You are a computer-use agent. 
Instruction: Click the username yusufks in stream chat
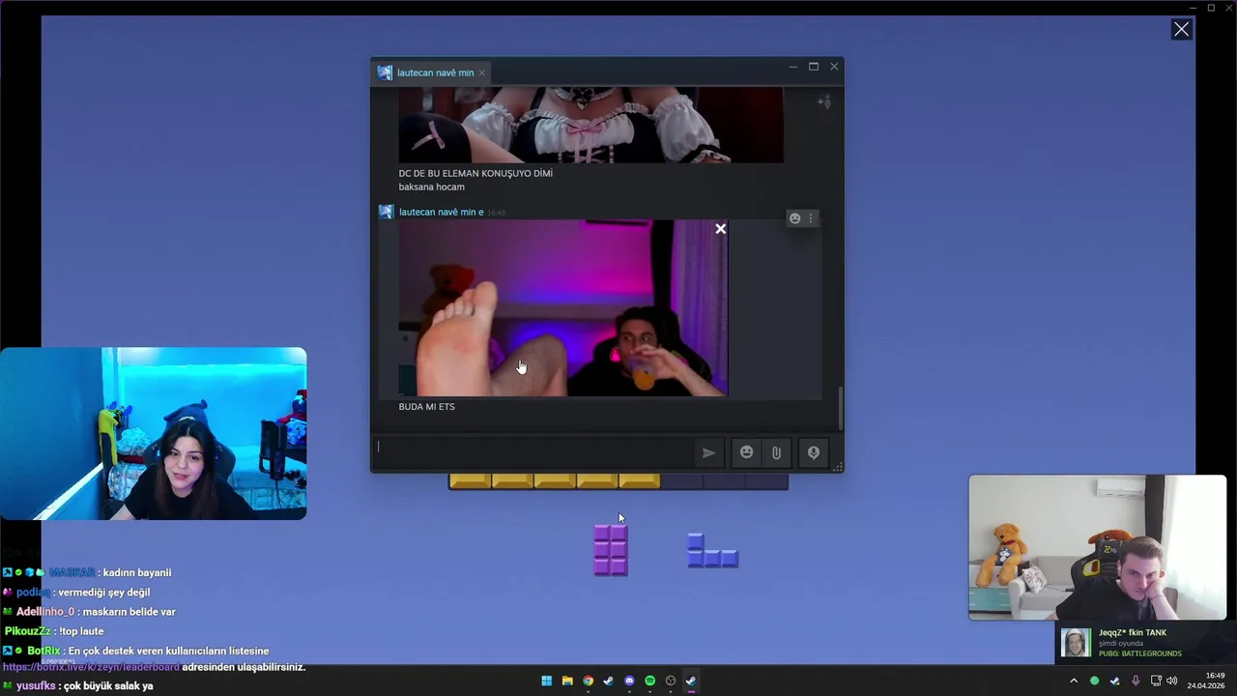click(36, 686)
